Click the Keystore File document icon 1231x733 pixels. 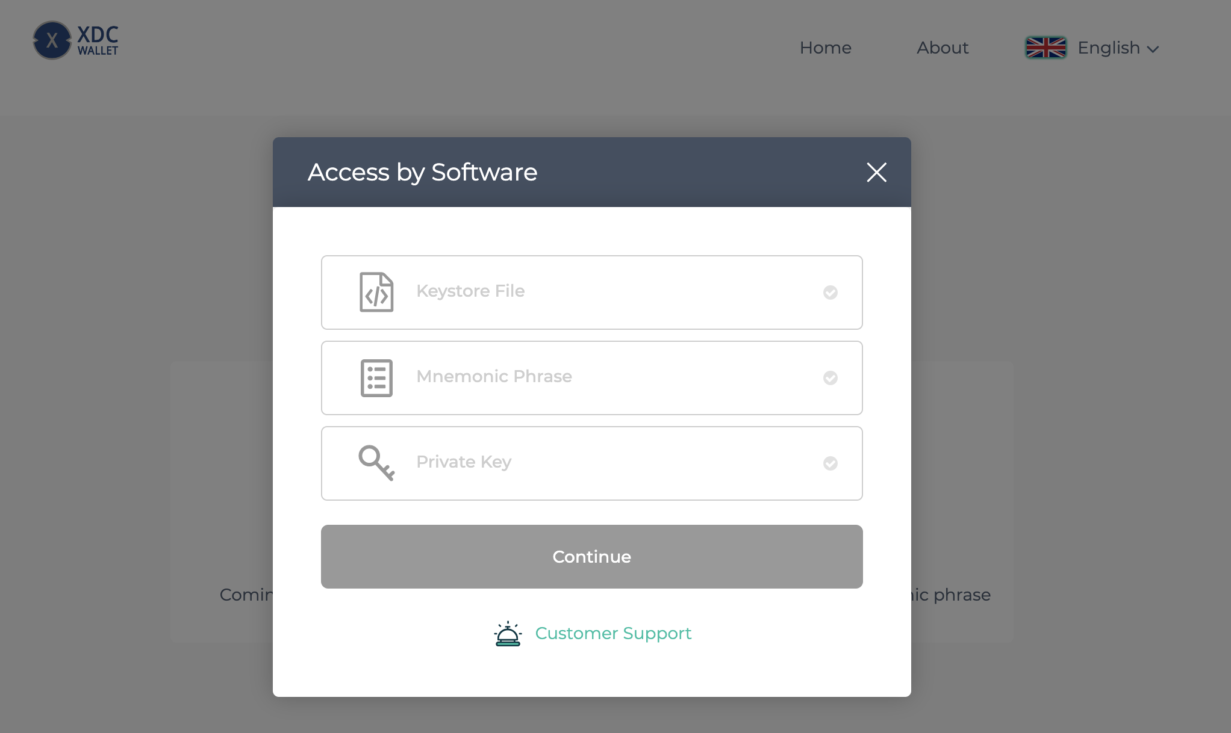click(376, 292)
